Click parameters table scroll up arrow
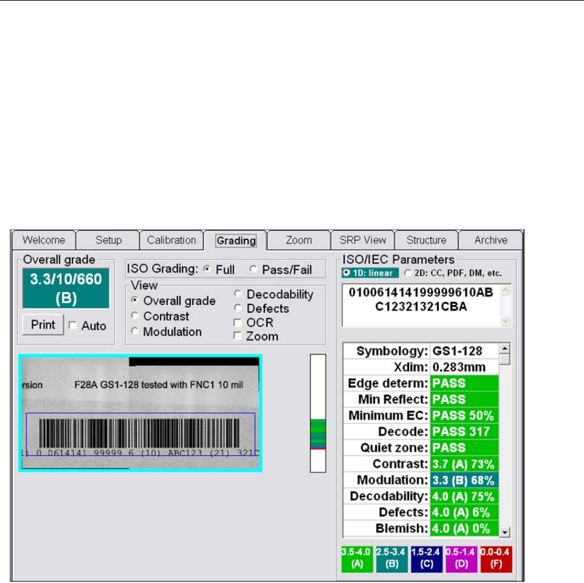 504,348
